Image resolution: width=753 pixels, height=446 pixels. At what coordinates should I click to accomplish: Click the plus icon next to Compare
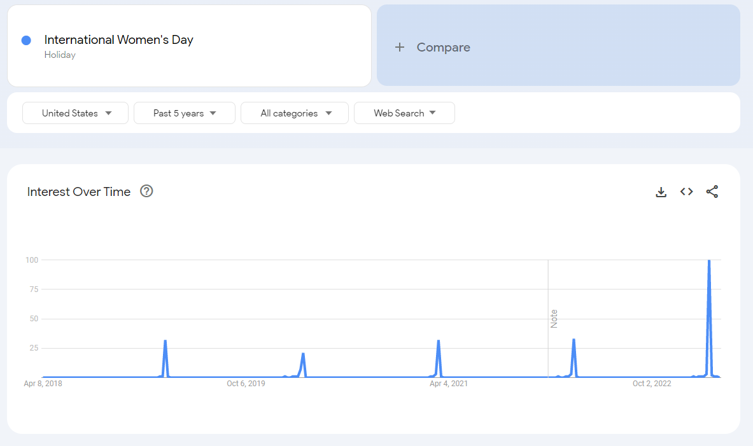[x=400, y=46]
